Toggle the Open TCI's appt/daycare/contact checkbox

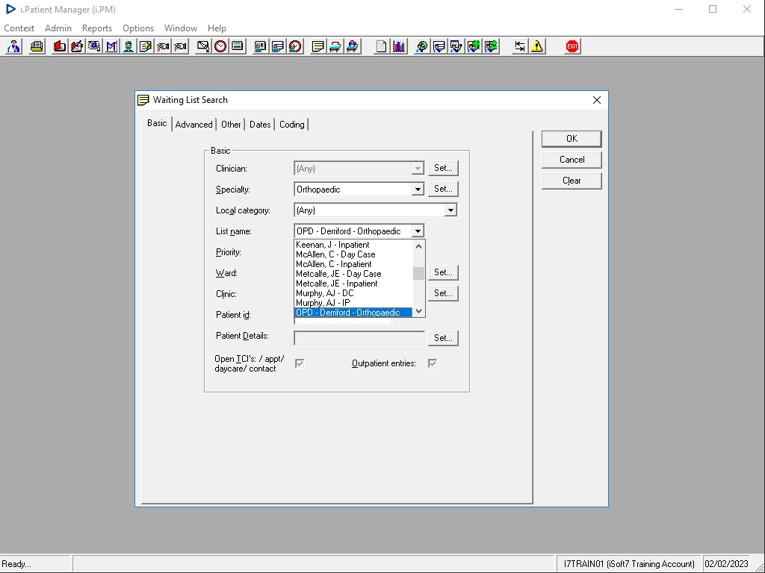coord(300,363)
